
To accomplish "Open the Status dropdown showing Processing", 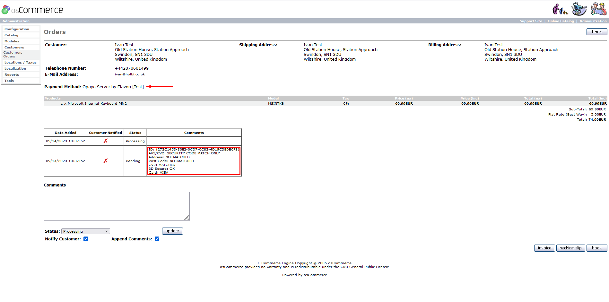I will [86, 231].
